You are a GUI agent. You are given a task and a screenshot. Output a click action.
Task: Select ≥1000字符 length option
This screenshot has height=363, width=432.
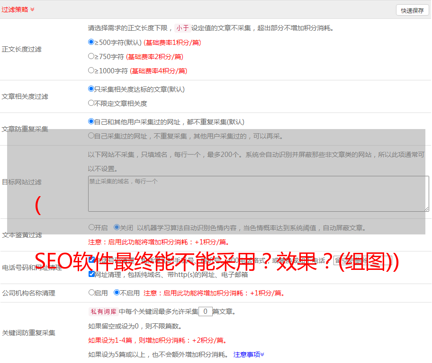click(x=91, y=70)
